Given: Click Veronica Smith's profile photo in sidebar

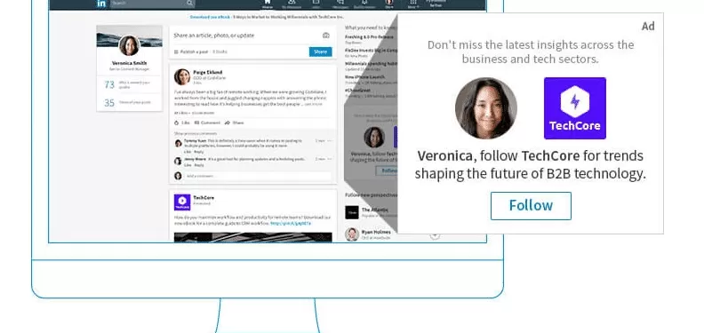Looking at the screenshot, I should [129, 46].
